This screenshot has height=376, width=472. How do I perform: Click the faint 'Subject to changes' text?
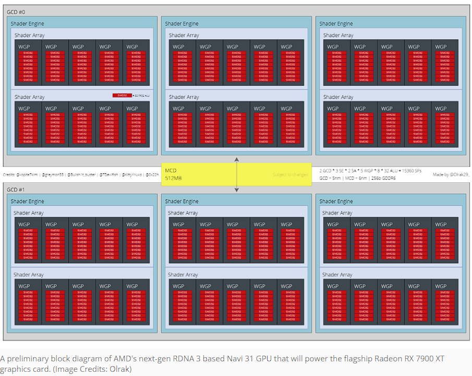290,174
